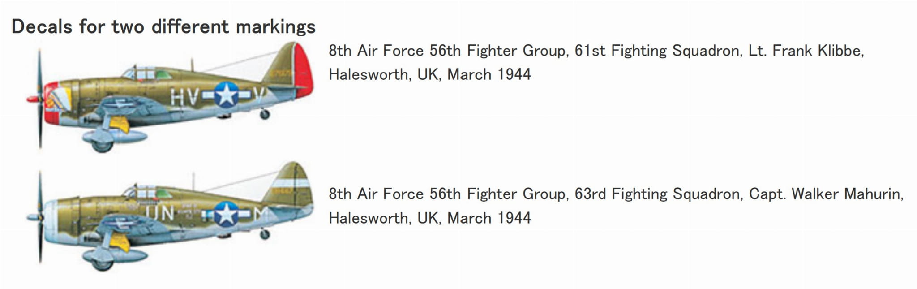The image size is (917, 289).
Task: Select the top HV aircraft illustration
Action: 170,96
